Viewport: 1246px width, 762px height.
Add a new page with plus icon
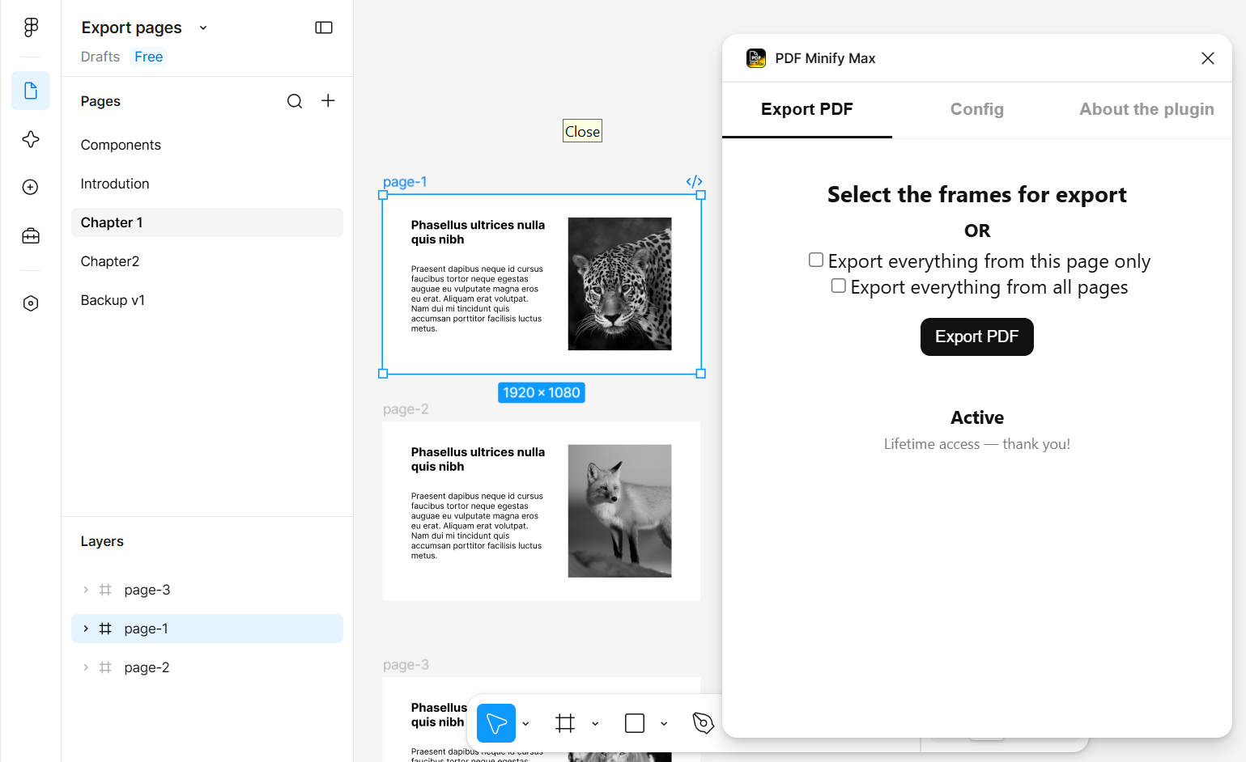pos(328,101)
